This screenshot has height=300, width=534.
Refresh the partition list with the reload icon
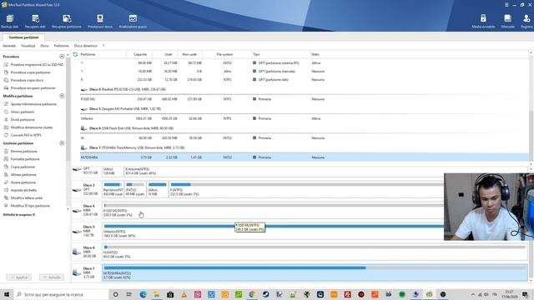75,54
